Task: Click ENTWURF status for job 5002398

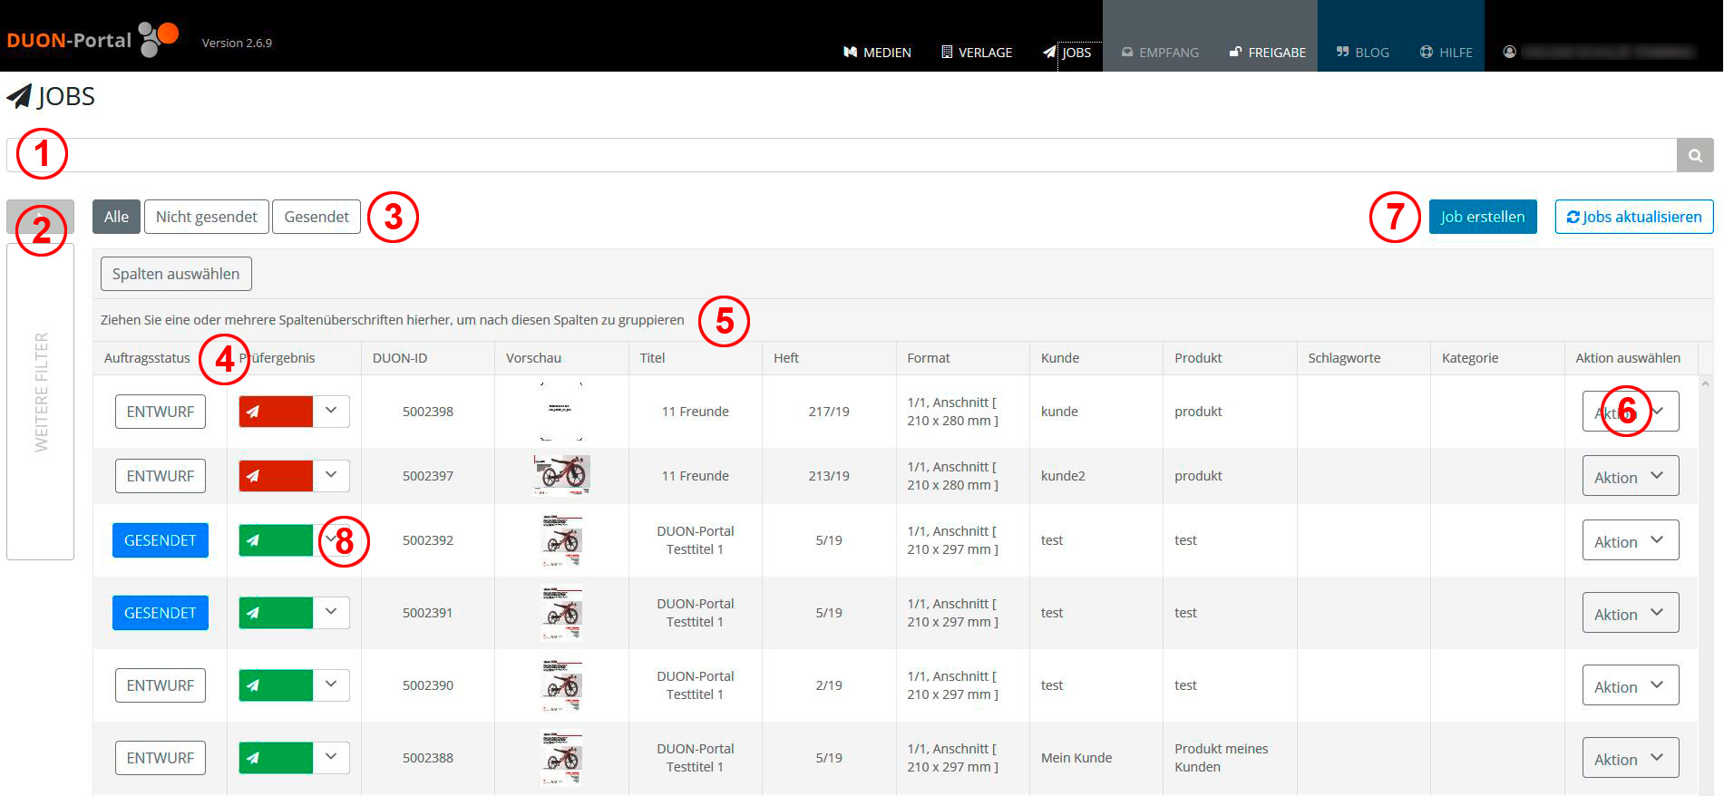Action: (161, 412)
